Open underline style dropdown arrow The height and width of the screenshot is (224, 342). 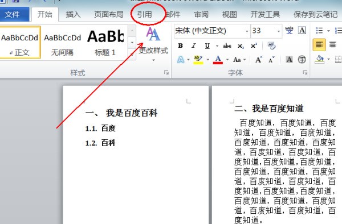coord(217,46)
